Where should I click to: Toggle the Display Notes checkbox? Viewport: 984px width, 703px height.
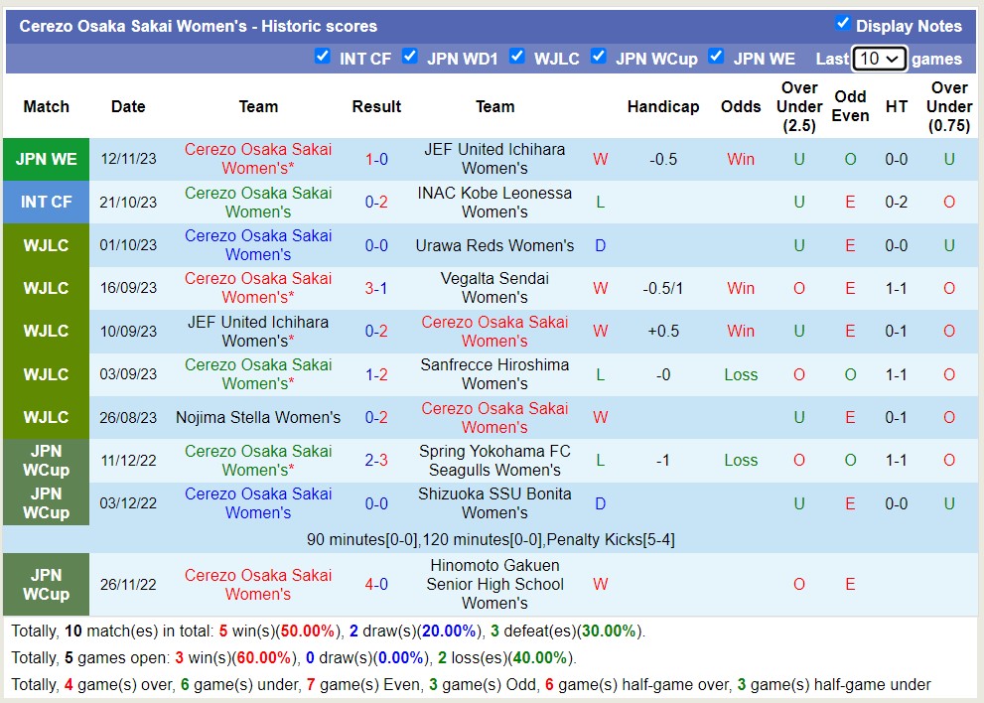click(x=842, y=24)
